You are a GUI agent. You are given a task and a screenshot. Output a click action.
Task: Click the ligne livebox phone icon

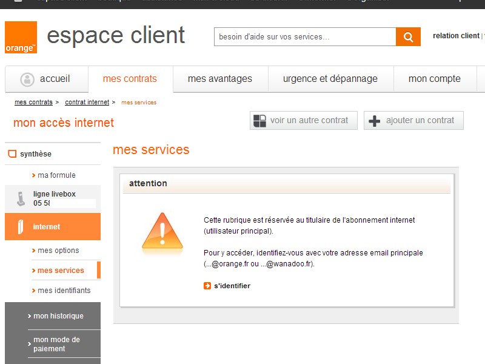coord(21,199)
